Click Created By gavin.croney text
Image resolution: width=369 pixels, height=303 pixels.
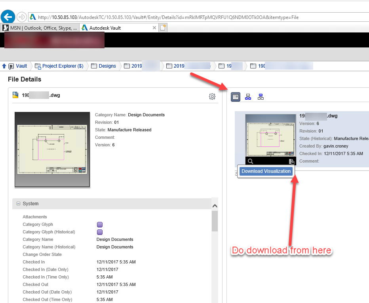pos(323,146)
